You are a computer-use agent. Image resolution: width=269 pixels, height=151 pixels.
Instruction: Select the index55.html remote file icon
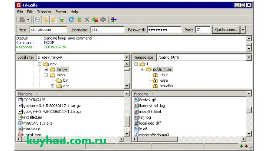[x=136, y=111]
